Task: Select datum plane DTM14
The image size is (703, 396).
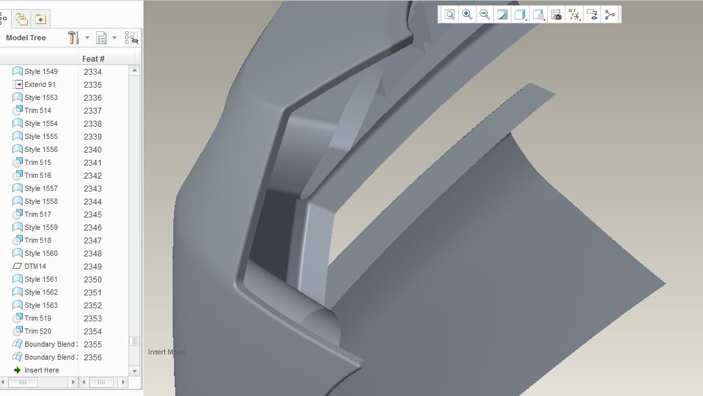Action: click(x=35, y=266)
